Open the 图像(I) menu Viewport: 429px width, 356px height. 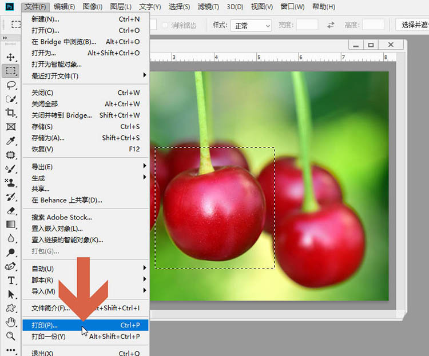point(93,6)
